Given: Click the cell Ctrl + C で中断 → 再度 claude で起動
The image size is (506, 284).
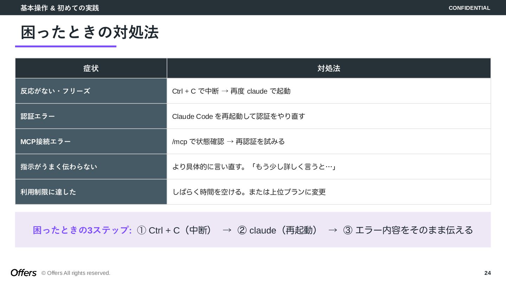Looking at the screenshot, I should point(329,91).
